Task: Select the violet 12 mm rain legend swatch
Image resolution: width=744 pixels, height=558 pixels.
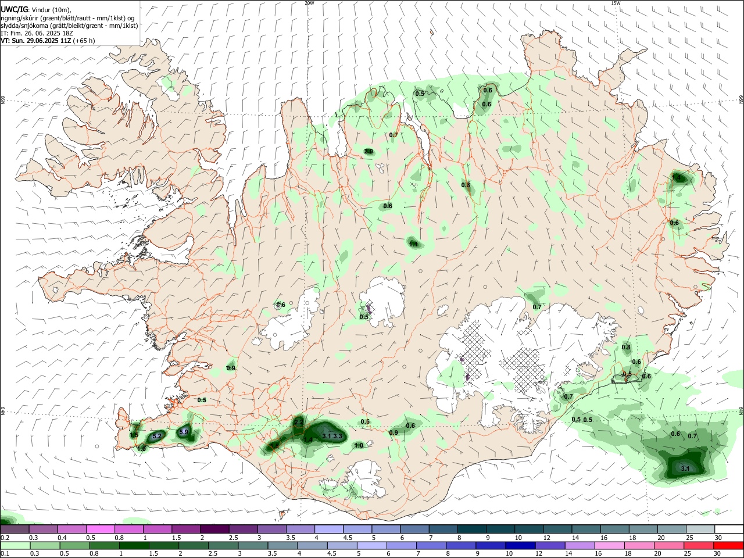Action: tap(549, 545)
